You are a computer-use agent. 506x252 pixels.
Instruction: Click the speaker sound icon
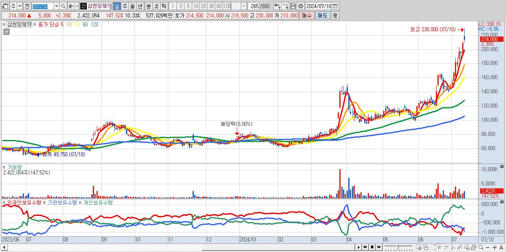[x=71, y=6]
